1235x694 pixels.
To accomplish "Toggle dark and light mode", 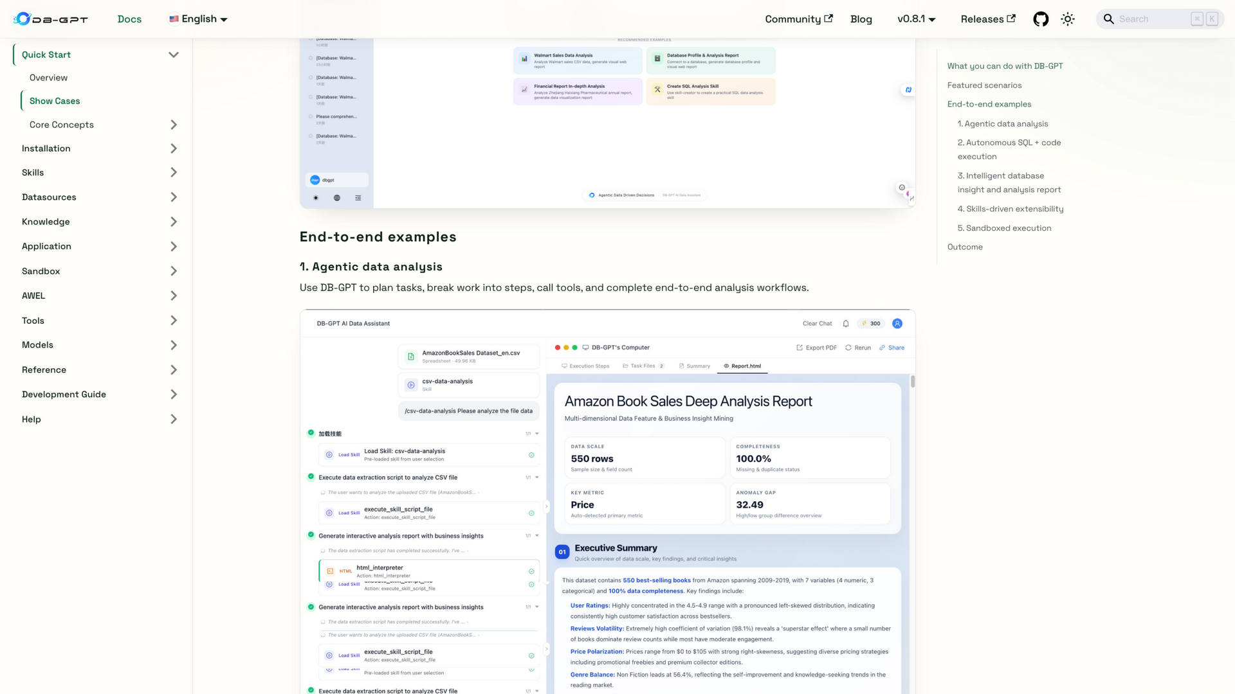I will click(x=1068, y=19).
